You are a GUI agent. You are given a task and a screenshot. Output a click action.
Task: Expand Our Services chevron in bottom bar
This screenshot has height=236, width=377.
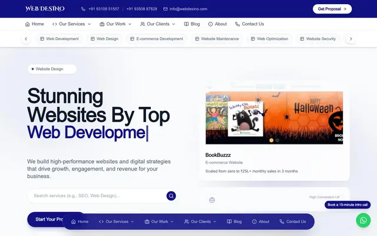[x=132, y=222]
